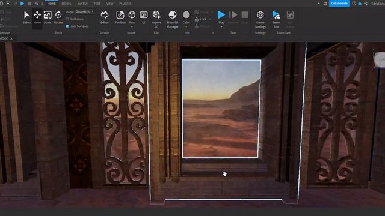Undo using the title bar arrow

36,4
